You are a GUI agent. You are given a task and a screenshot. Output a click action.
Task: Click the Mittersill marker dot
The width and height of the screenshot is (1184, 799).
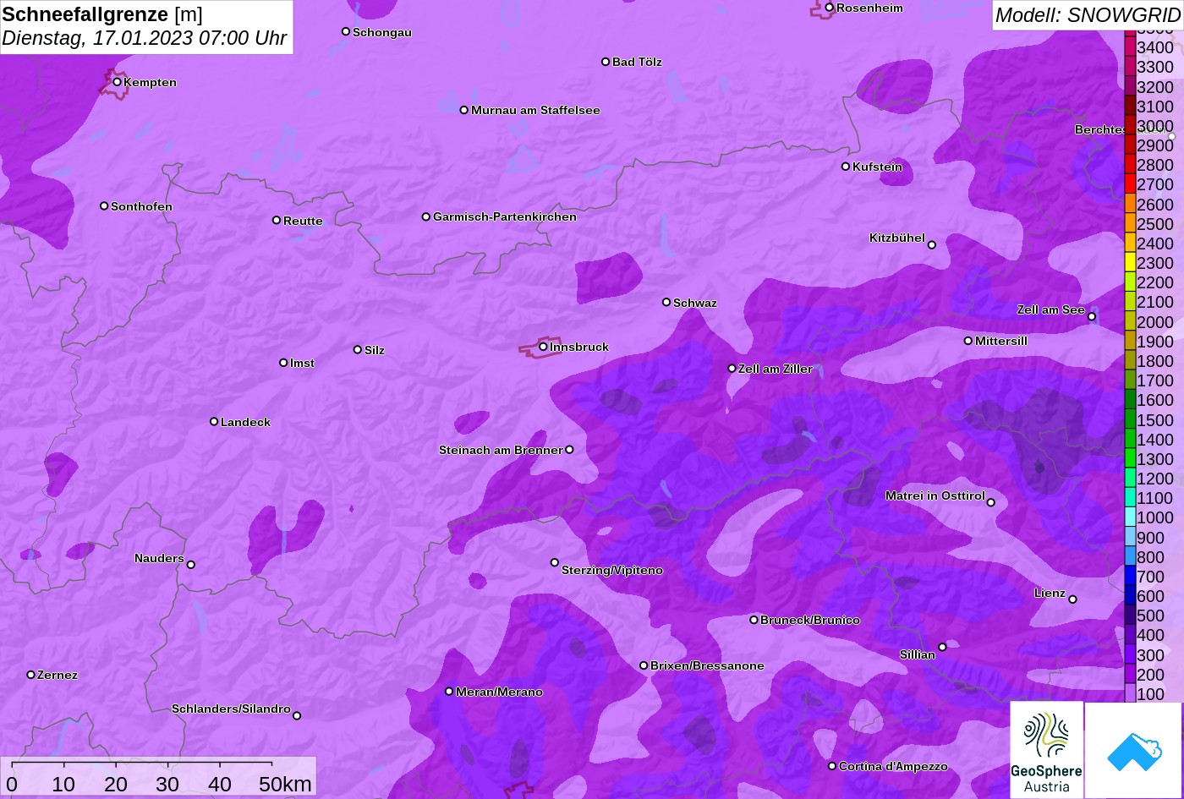click(968, 341)
